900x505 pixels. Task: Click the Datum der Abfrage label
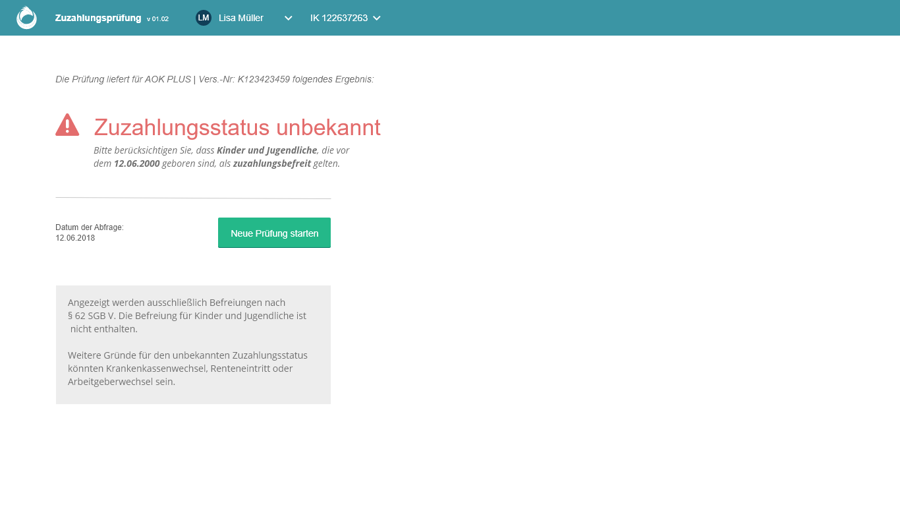click(x=90, y=227)
